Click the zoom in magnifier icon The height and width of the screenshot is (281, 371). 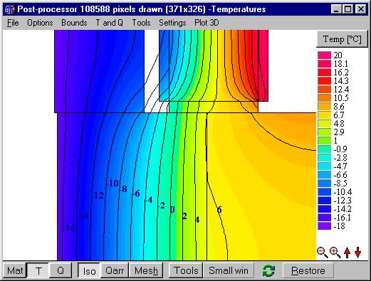[335, 253]
